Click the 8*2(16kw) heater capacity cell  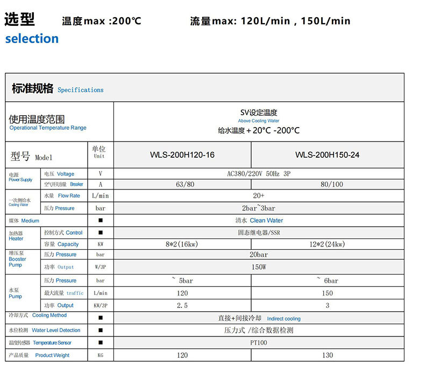pos(182,244)
